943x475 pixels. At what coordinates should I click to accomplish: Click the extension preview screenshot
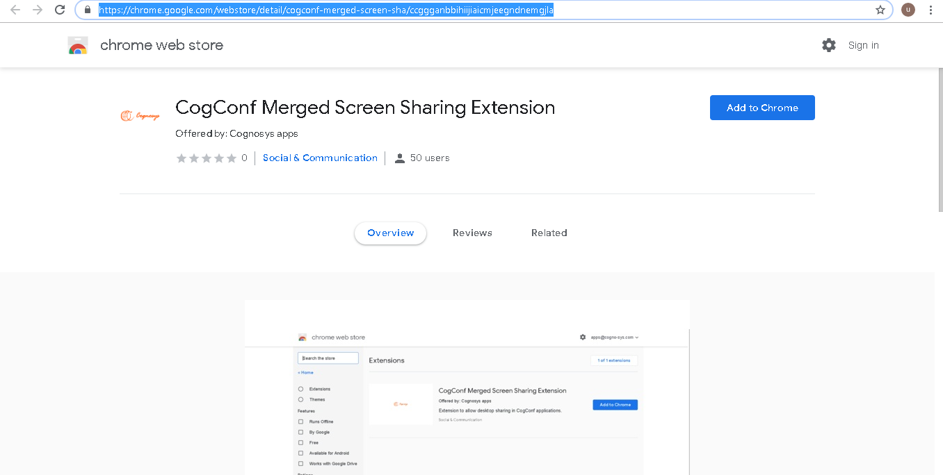pos(467,387)
